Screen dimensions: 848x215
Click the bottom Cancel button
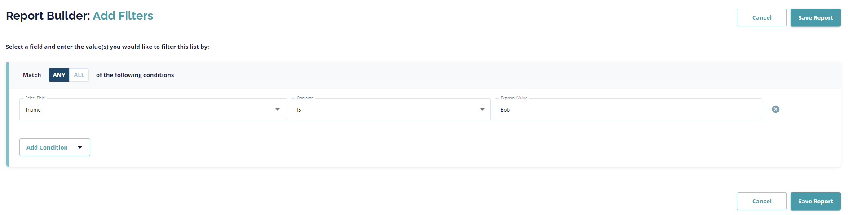click(761, 201)
